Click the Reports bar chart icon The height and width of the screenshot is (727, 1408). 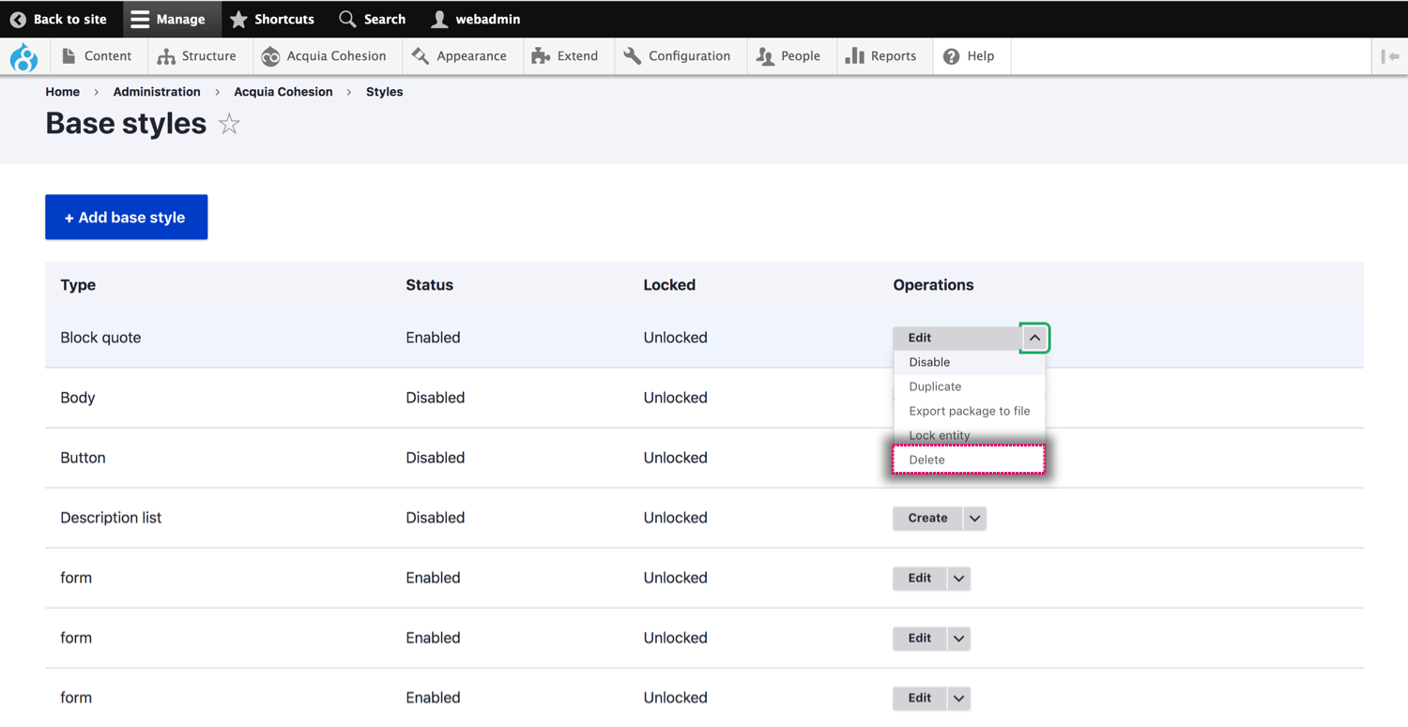854,56
